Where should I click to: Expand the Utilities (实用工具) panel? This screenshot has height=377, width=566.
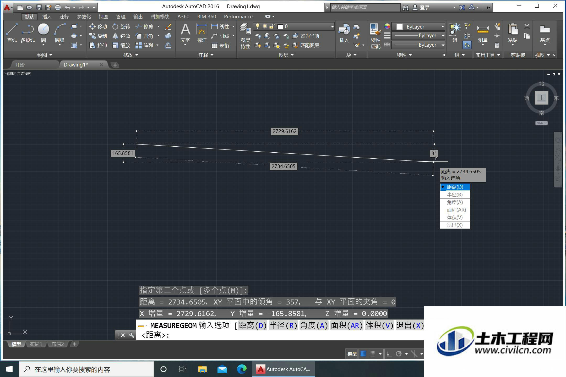pos(488,55)
